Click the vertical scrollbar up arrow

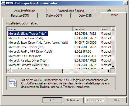tap(113, 29)
